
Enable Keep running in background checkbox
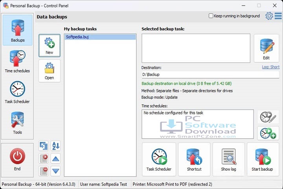(x=211, y=16)
